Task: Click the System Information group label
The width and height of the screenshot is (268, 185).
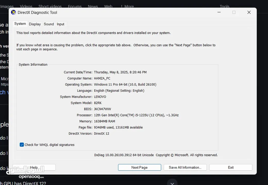Action: (33, 64)
